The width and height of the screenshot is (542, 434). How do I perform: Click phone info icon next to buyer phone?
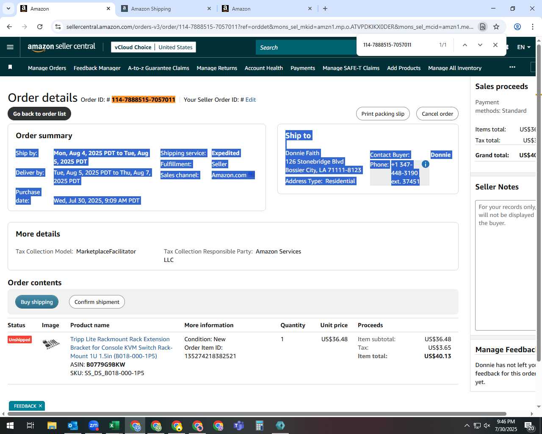[426, 164]
